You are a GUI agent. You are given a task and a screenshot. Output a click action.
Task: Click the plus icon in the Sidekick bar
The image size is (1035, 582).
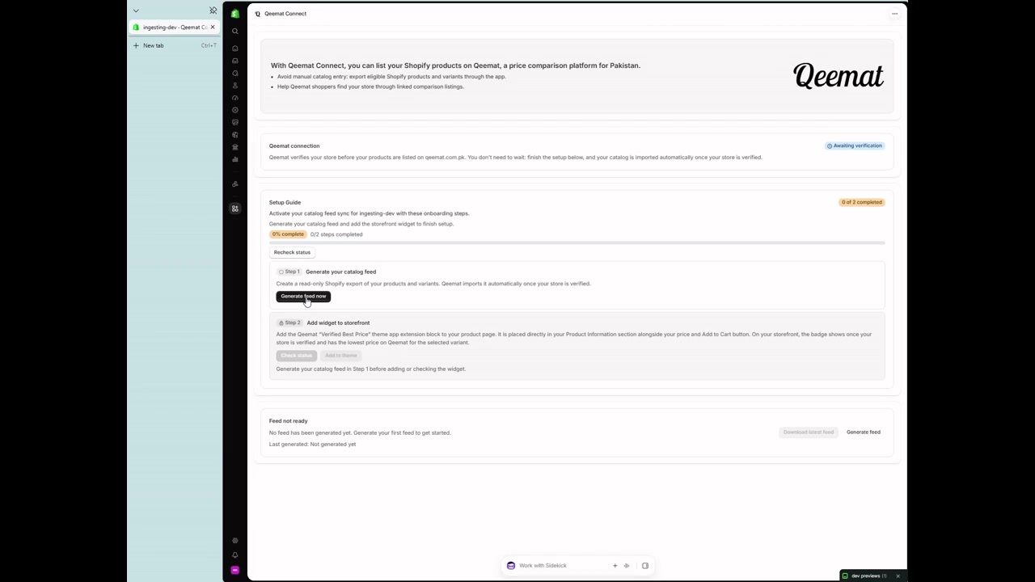[x=615, y=566]
